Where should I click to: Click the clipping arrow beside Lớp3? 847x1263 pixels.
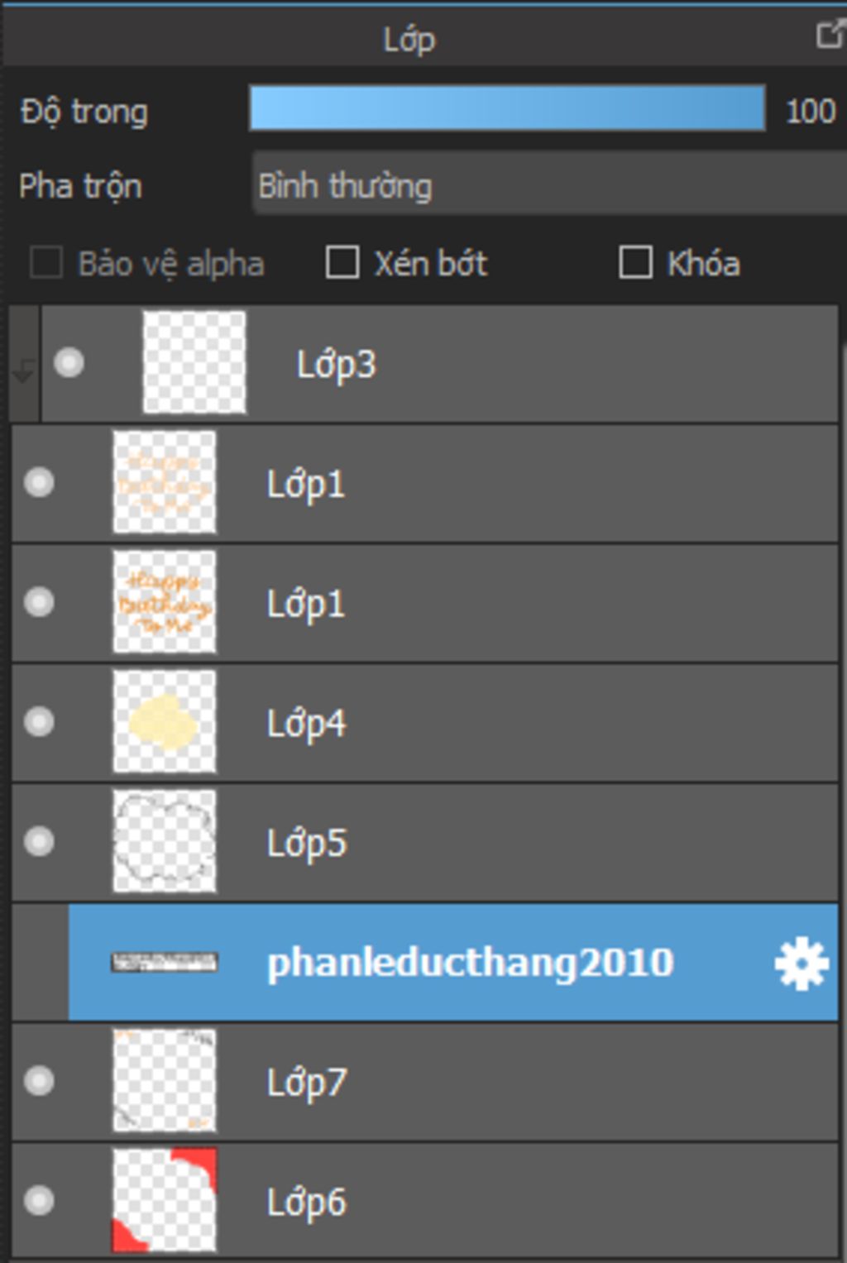(23, 371)
